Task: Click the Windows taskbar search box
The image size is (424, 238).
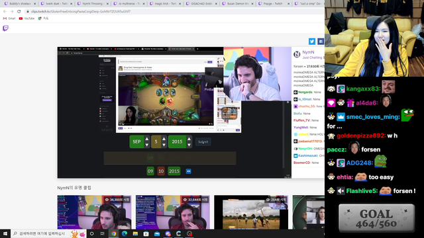Action: [x=48, y=233]
